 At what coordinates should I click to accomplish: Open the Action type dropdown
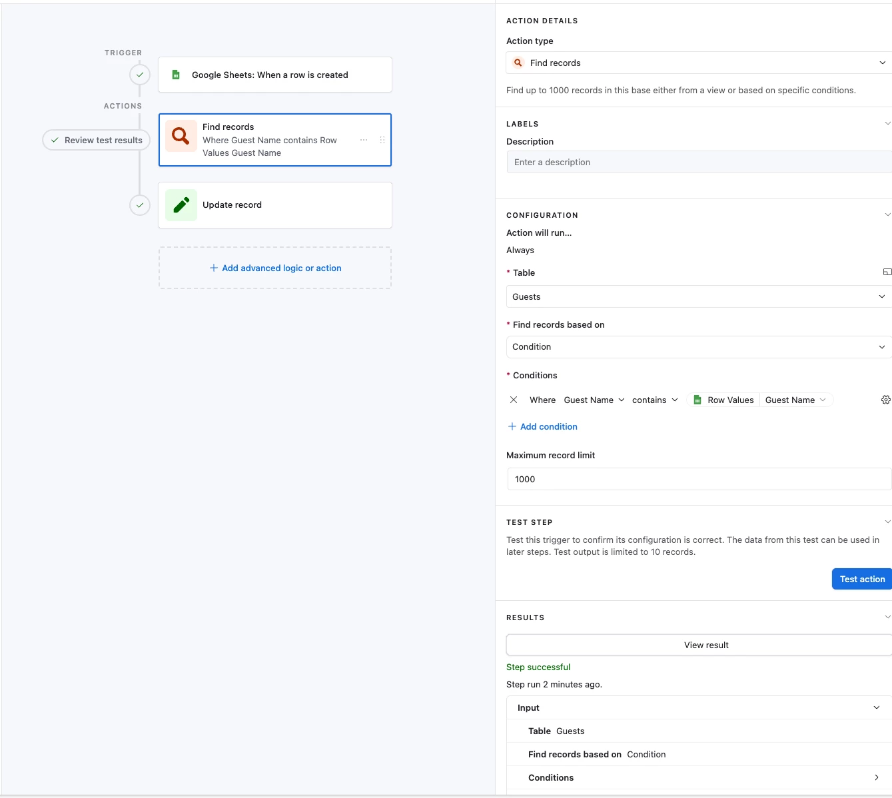698,63
